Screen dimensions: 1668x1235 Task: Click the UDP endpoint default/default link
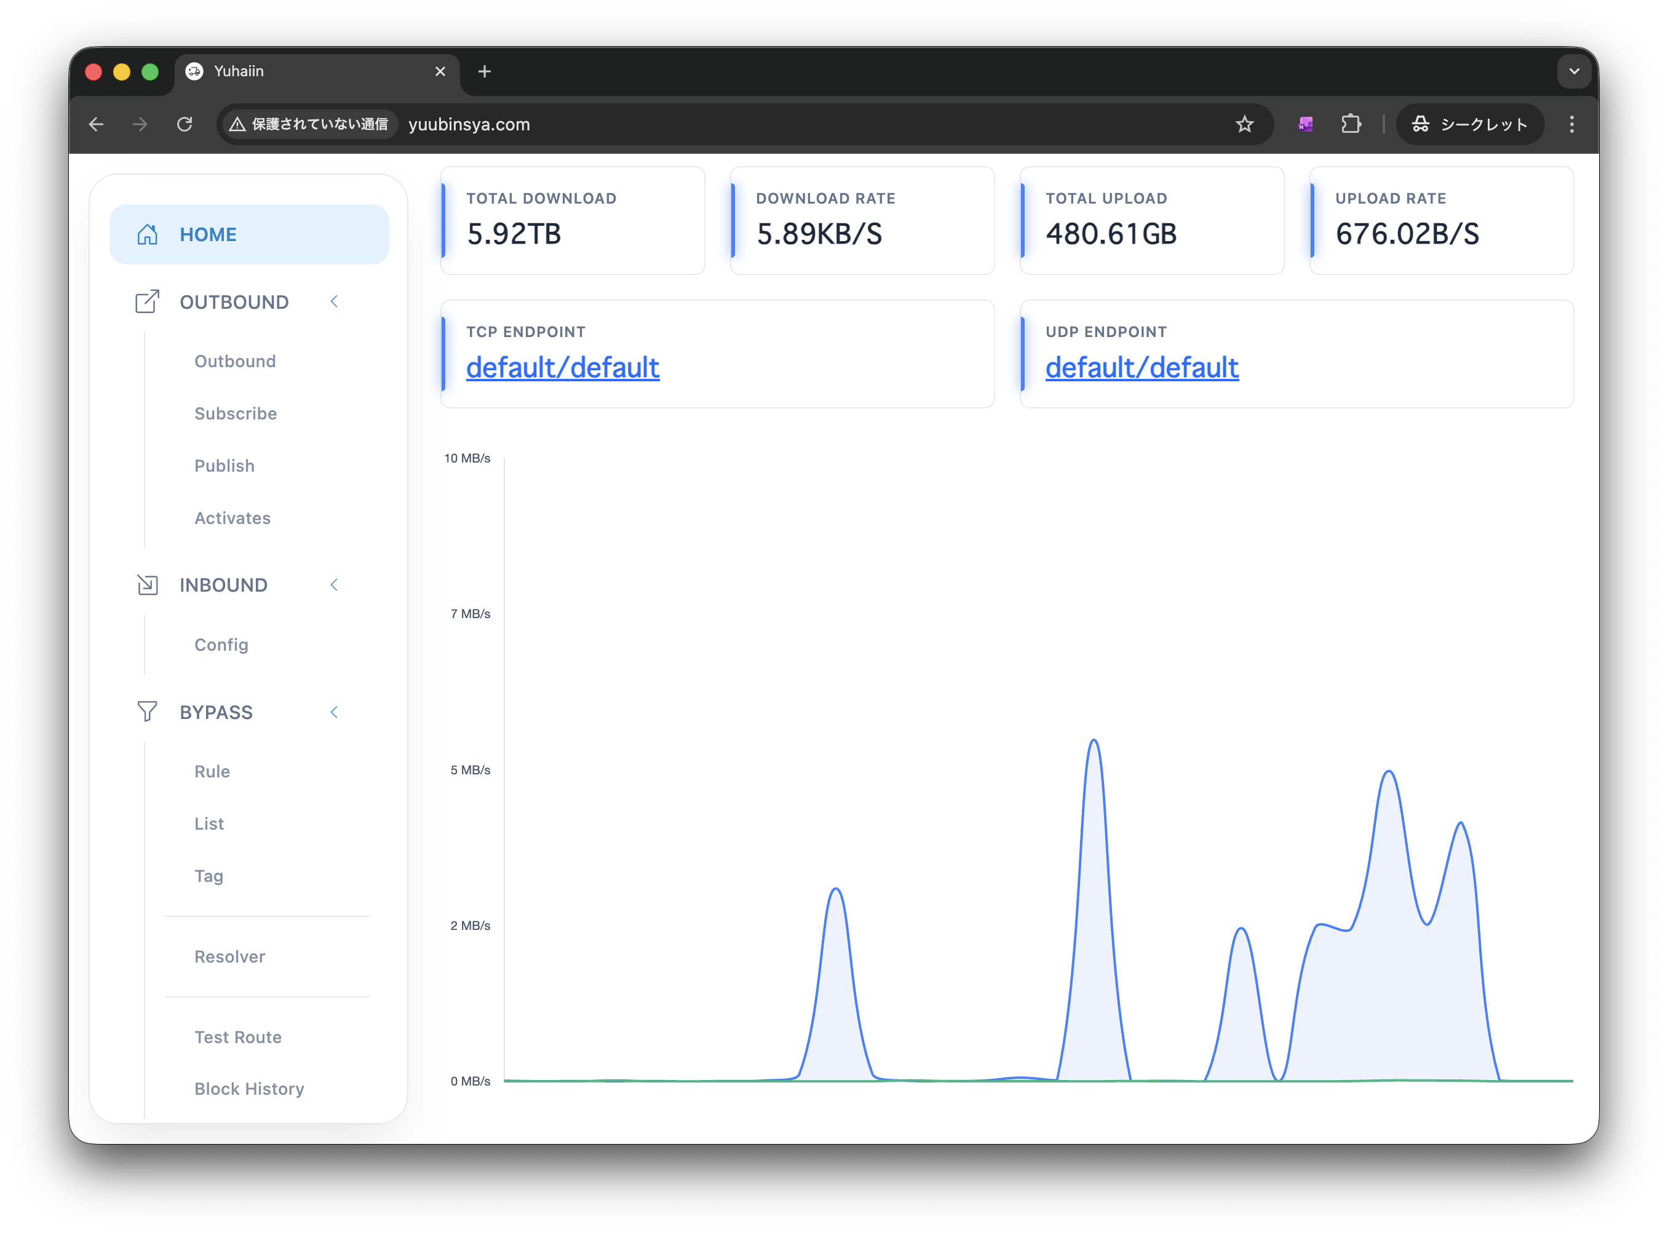[x=1142, y=368]
